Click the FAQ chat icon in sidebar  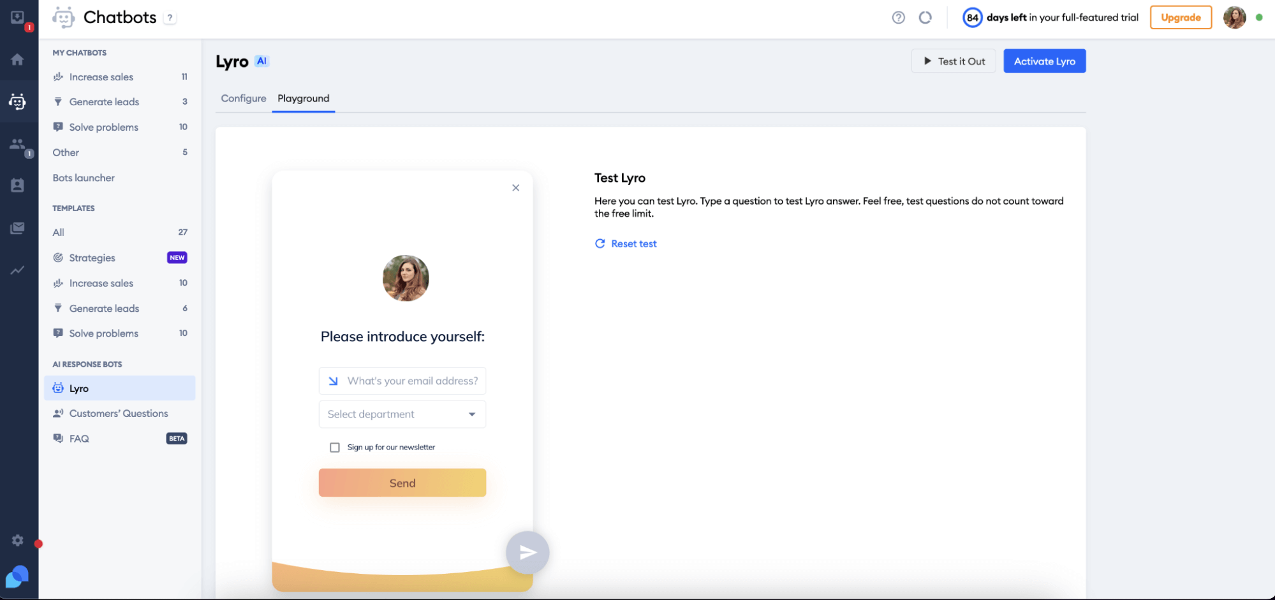coord(58,439)
